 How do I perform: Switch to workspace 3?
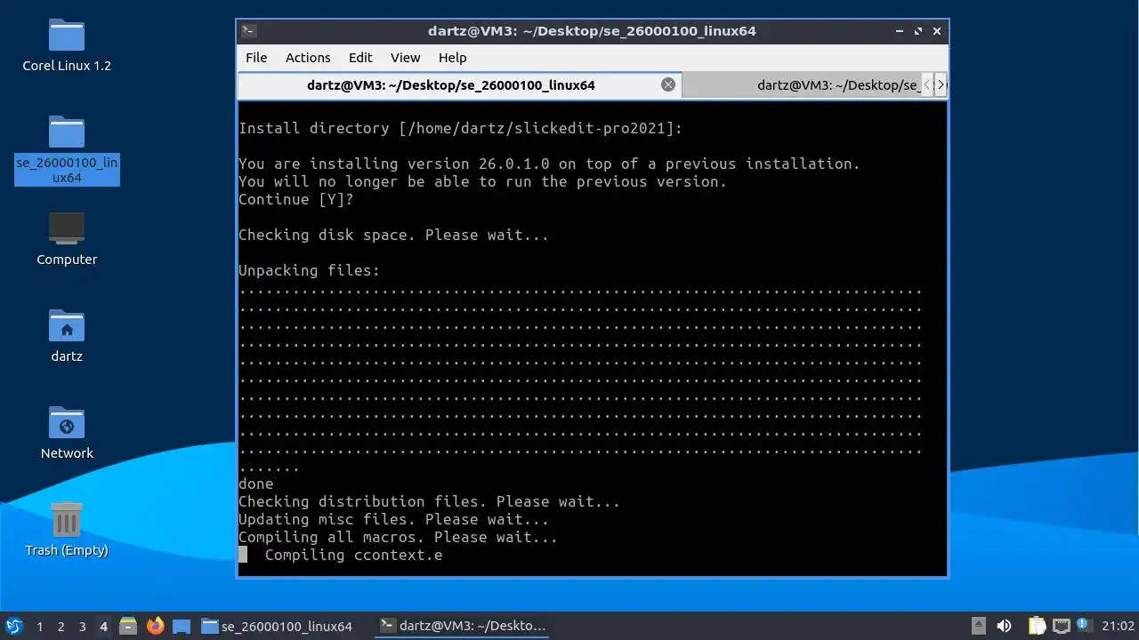82,626
